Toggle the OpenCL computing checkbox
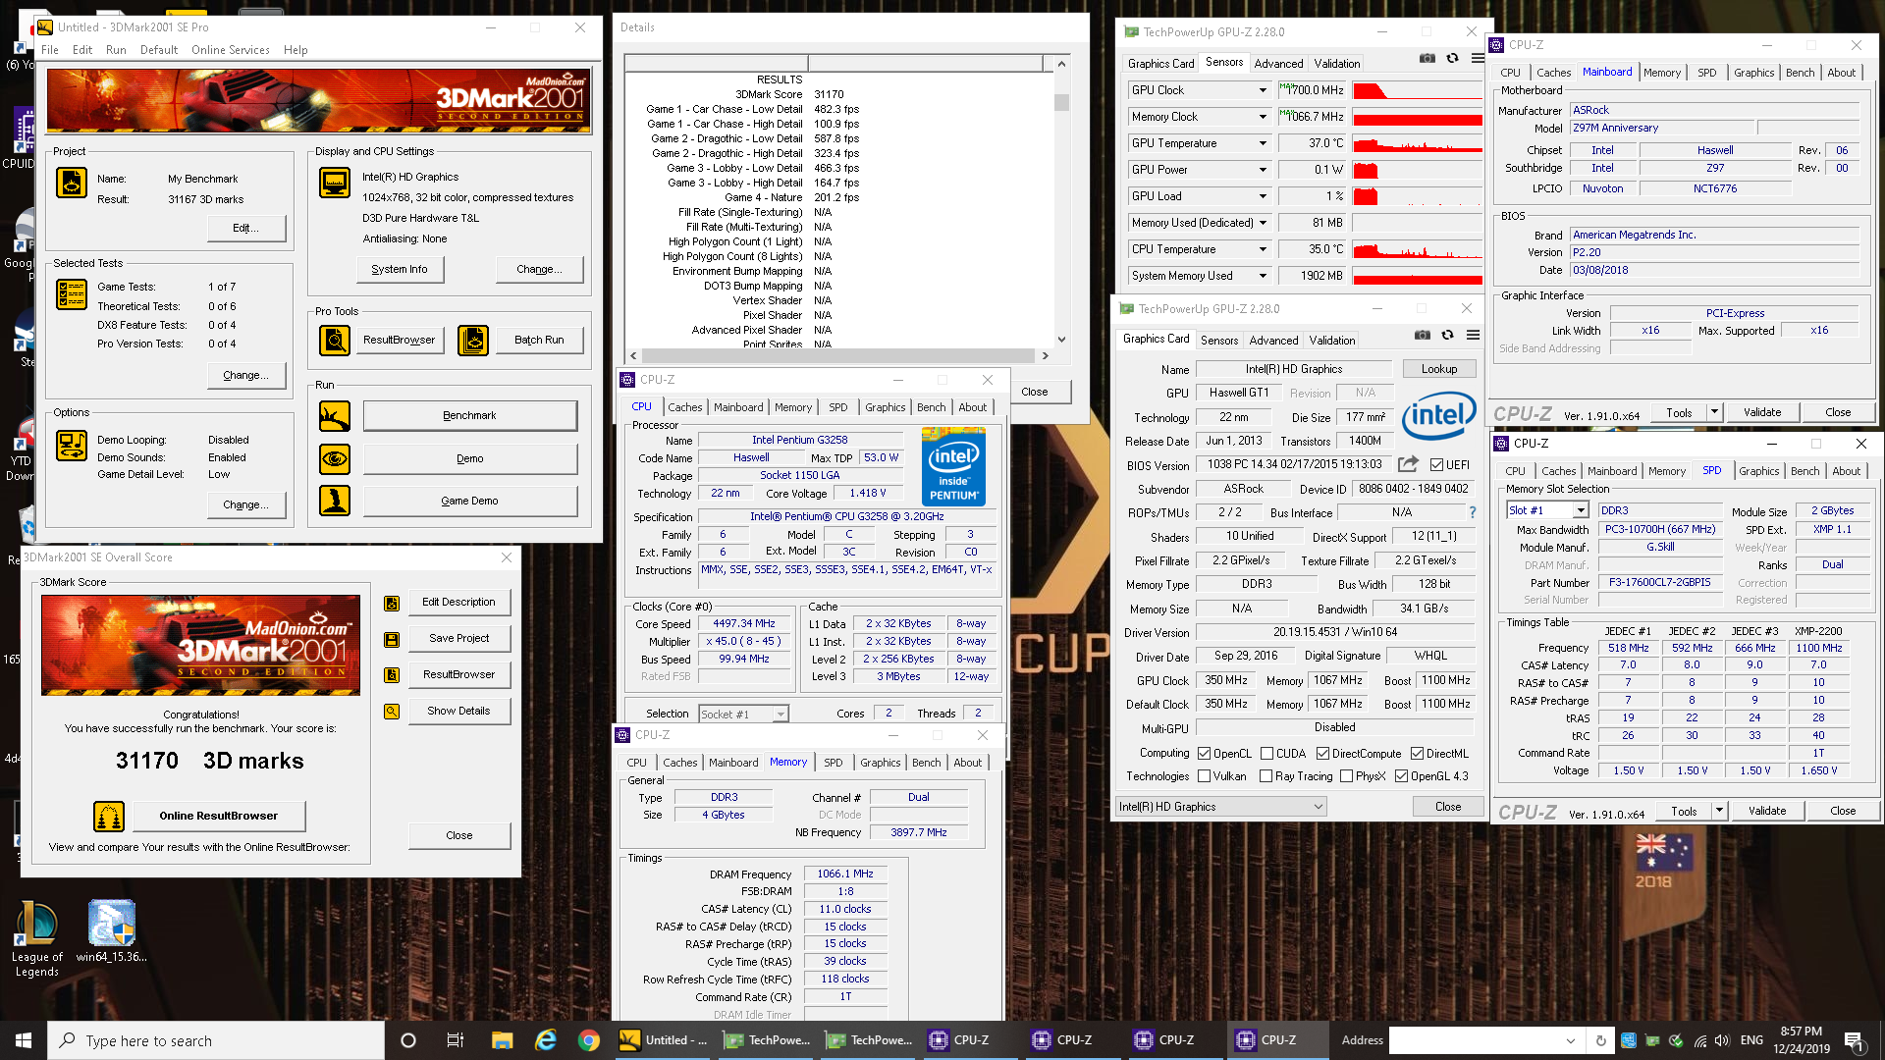This screenshot has height=1060, width=1885. pos(1205,754)
